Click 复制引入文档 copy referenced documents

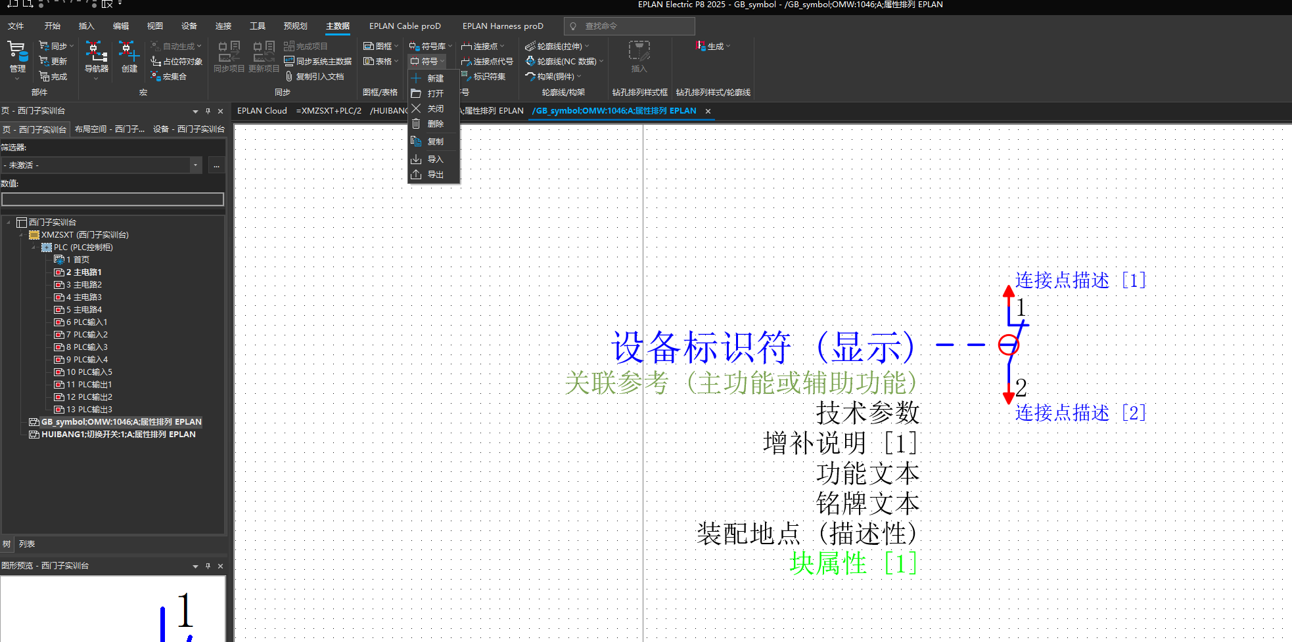314,76
